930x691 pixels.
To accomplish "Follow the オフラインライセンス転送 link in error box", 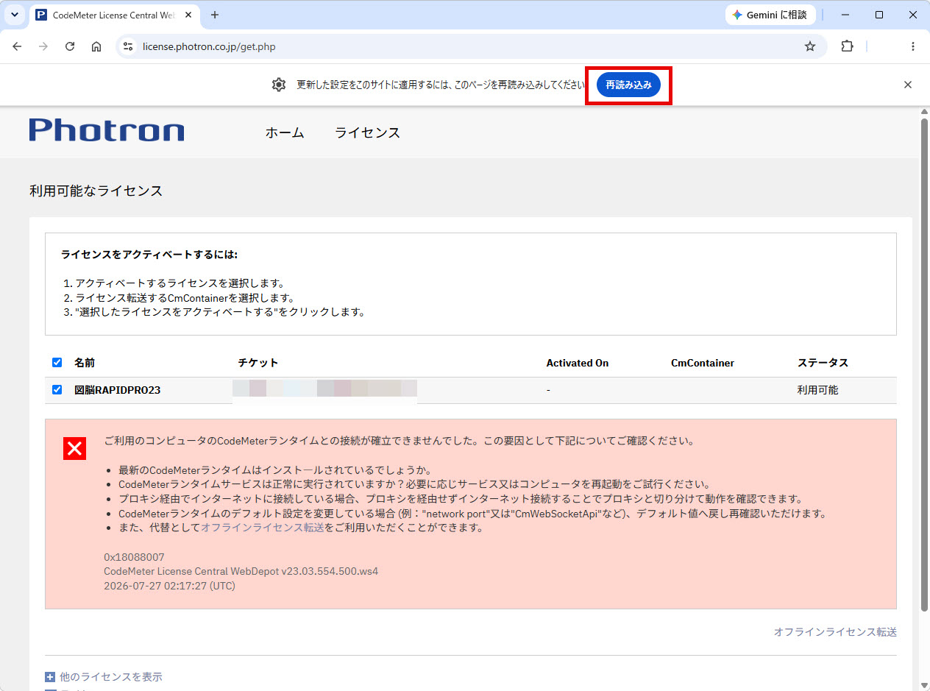I will [x=263, y=528].
